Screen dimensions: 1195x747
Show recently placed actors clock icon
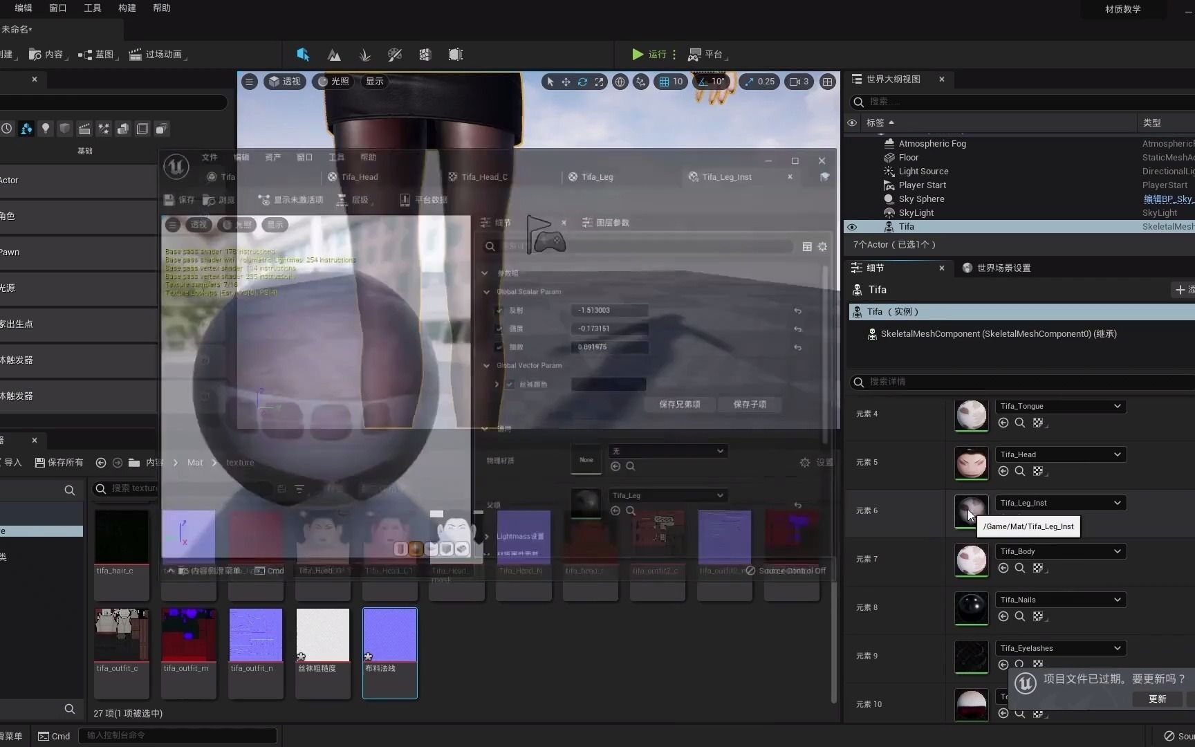point(6,129)
